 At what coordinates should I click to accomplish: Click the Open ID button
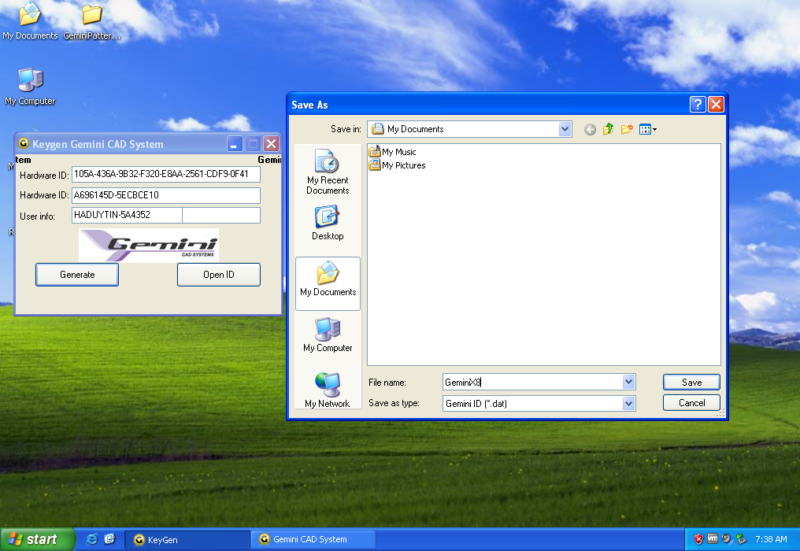[x=218, y=275]
